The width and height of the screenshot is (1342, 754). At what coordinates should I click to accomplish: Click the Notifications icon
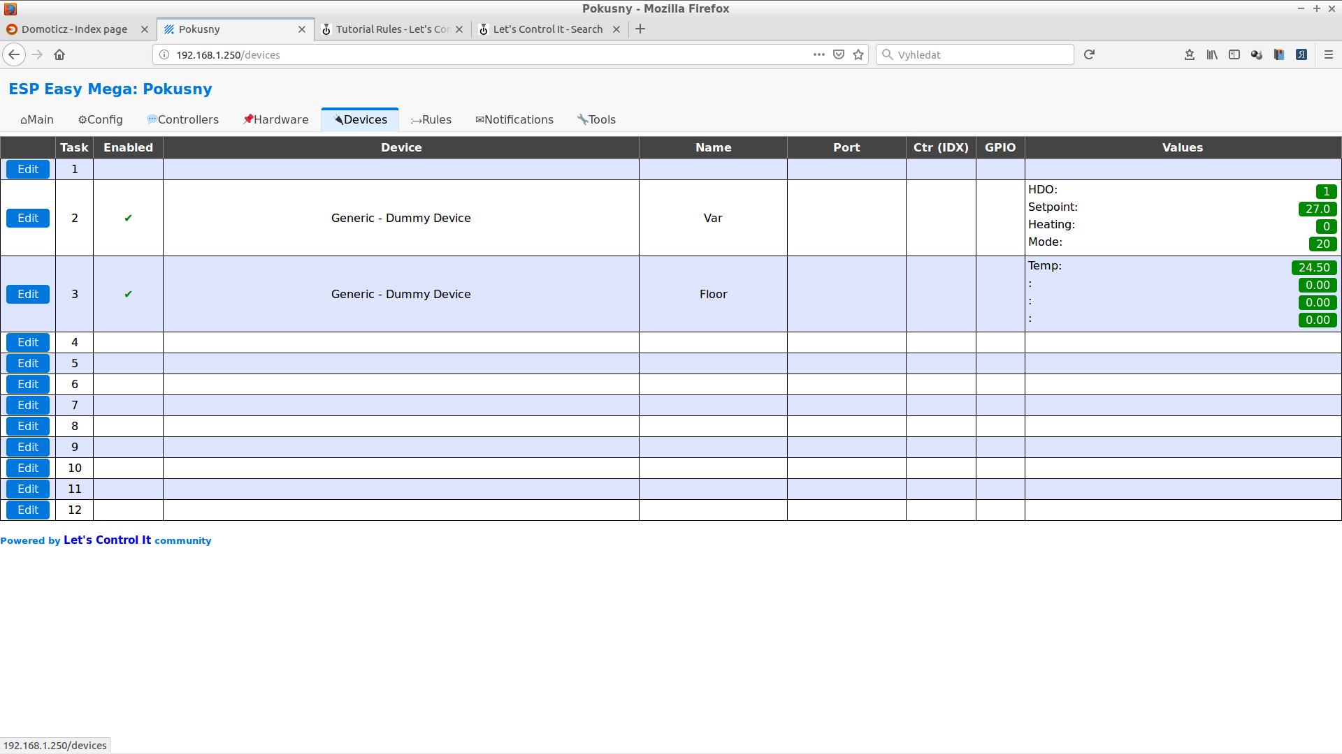coord(514,119)
